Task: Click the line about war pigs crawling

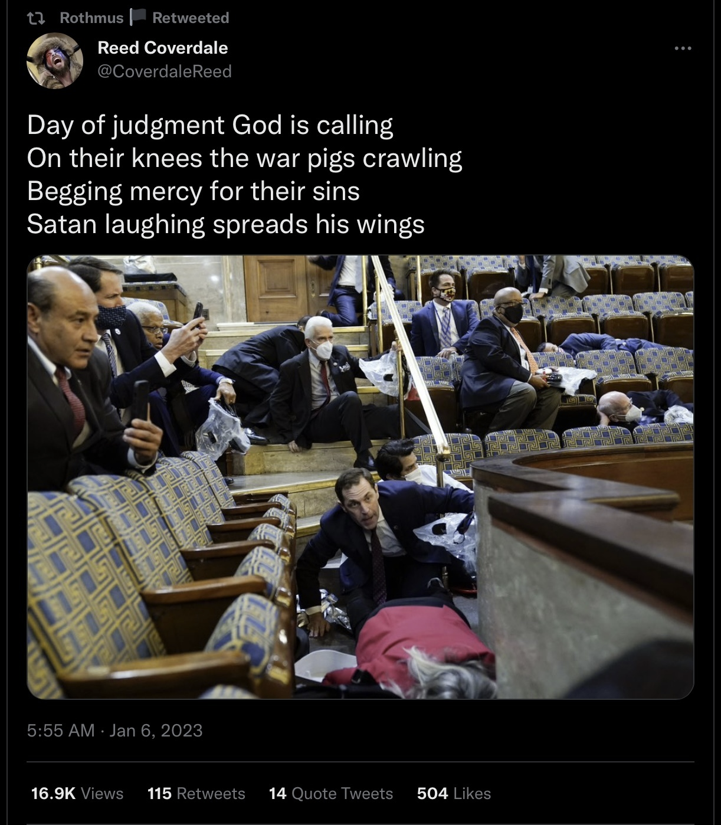Action: [245, 158]
